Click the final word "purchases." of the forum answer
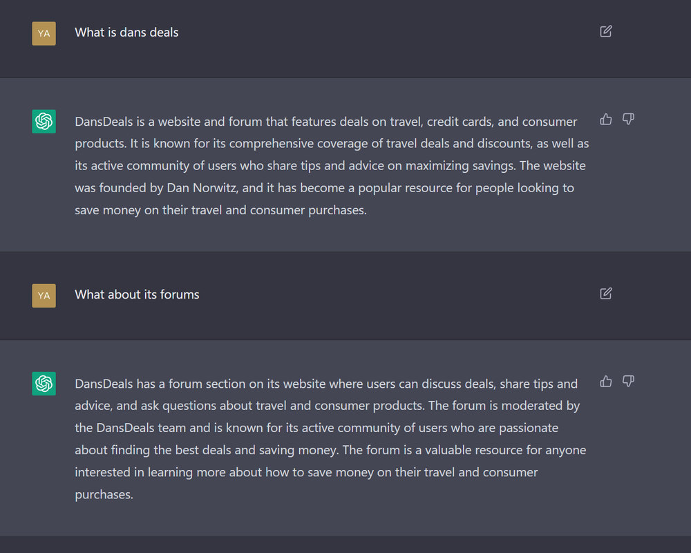The height and width of the screenshot is (553, 691). point(104,495)
